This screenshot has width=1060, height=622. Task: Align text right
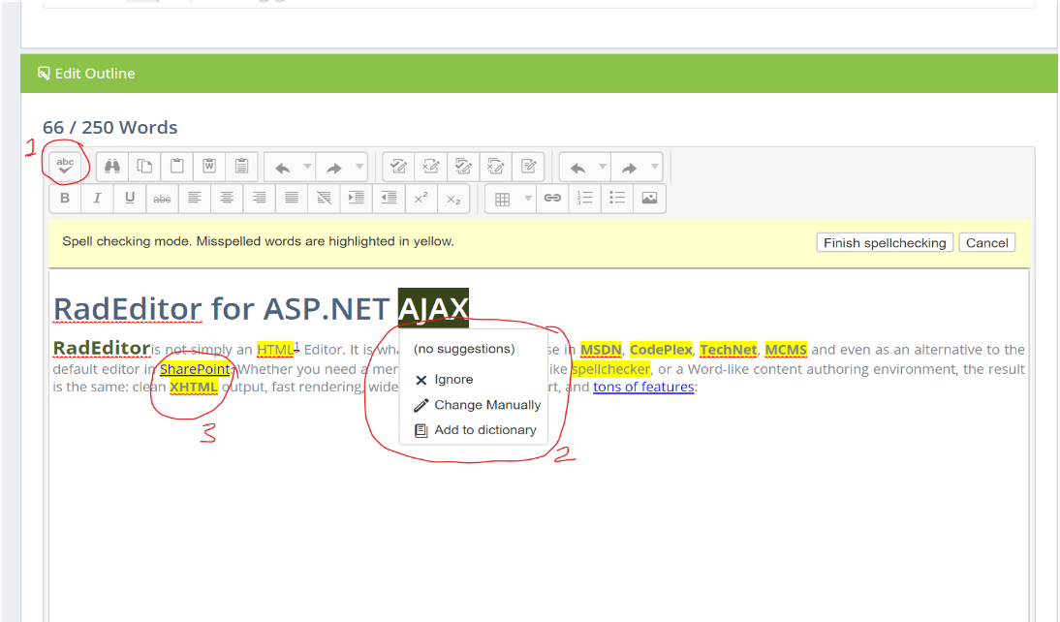pyautogui.click(x=259, y=198)
